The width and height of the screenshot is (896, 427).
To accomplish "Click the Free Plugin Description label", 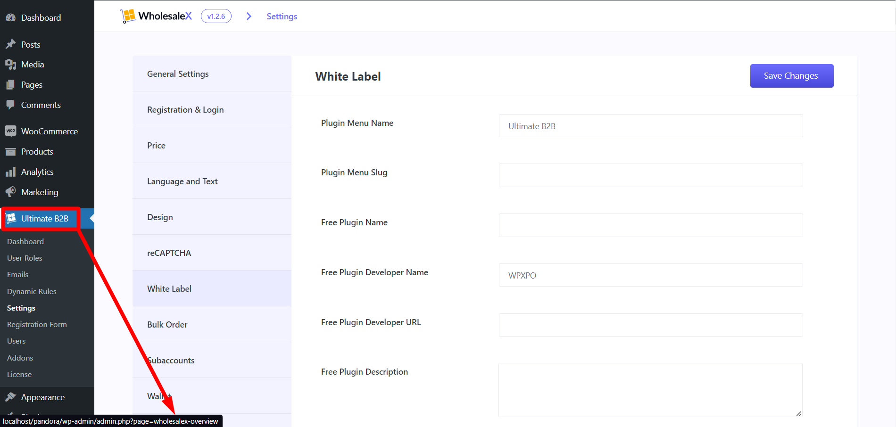I will tap(365, 372).
